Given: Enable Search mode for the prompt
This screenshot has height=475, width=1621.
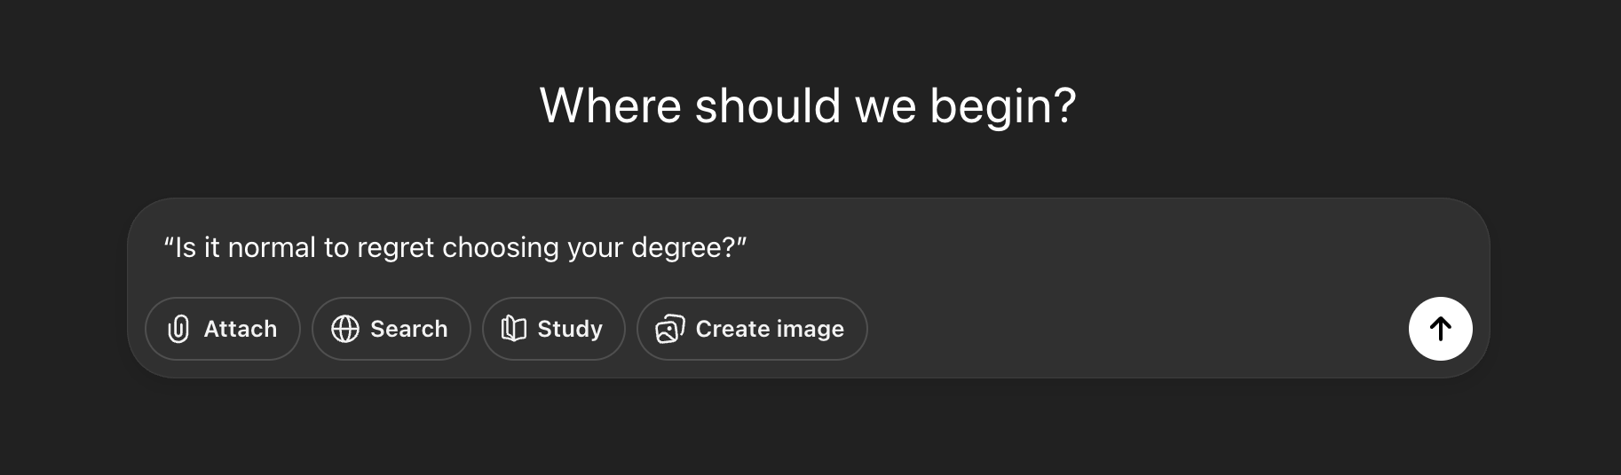Looking at the screenshot, I should tap(391, 329).
